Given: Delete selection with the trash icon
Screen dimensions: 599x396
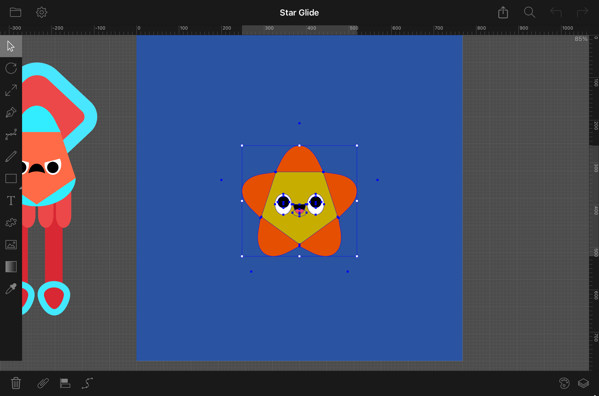Looking at the screenshot, I should point(16,383).
